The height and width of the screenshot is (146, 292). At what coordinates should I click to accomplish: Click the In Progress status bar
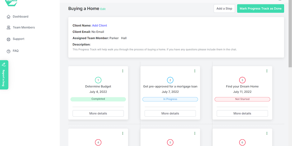[170, 99]
